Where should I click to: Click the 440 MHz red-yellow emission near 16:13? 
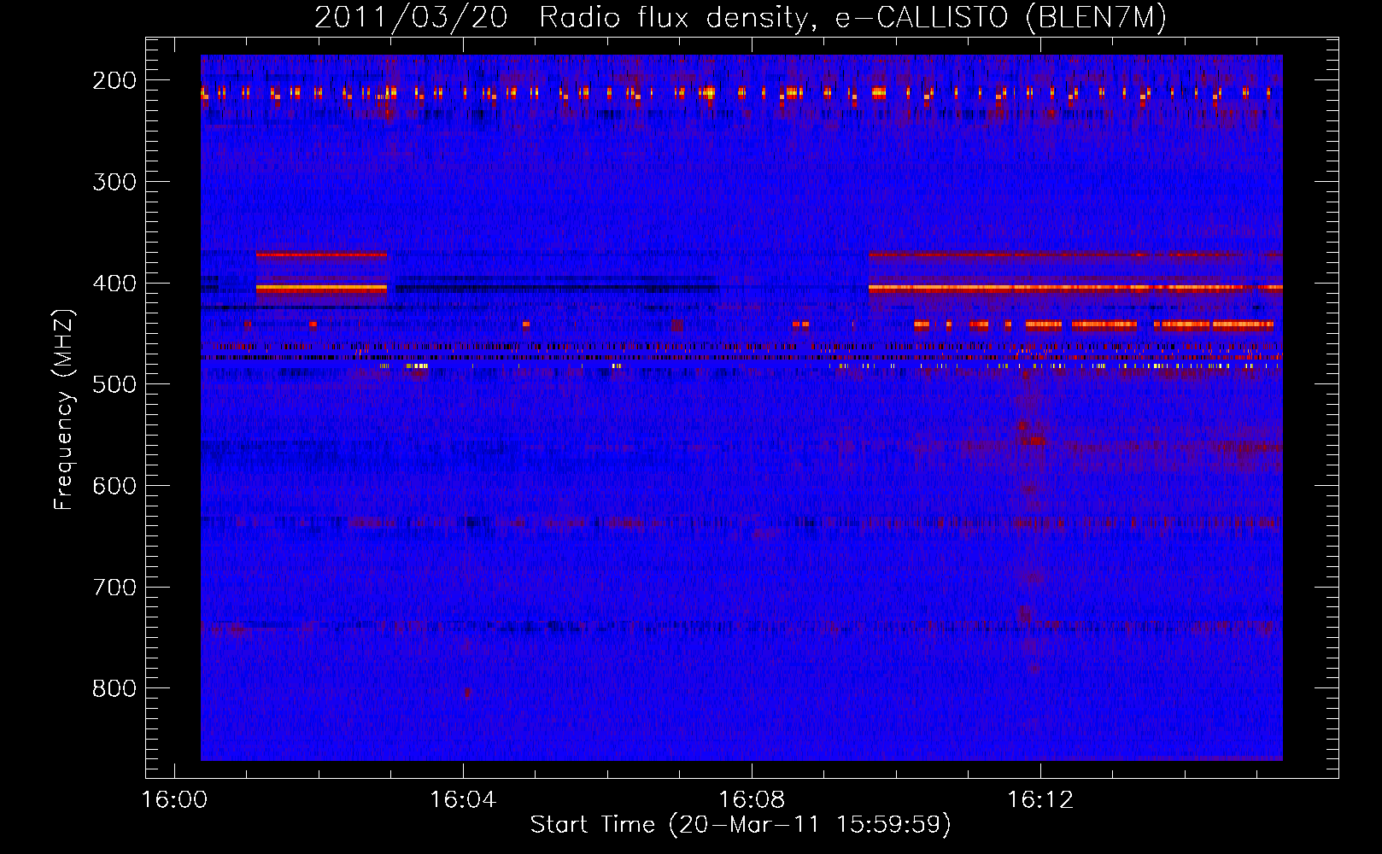1104,325
